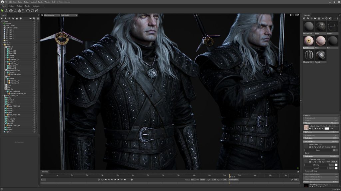
Task: Select the Sword material thumbnail
Action: (321, 55)
